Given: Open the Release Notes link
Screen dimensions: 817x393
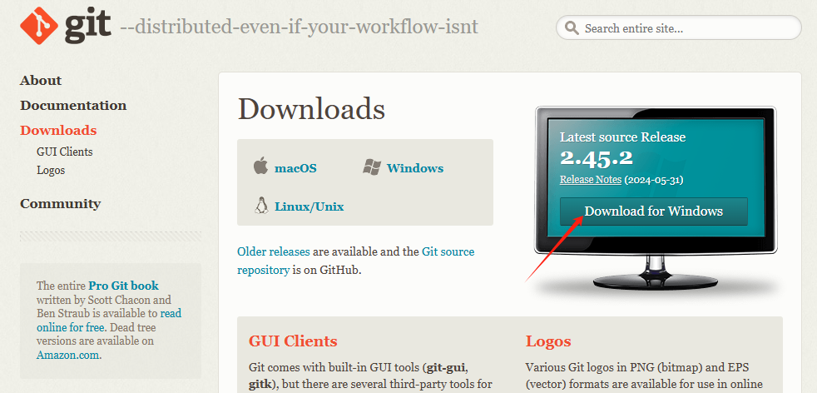Looking at the screenshot, I should tap(591, 180).
